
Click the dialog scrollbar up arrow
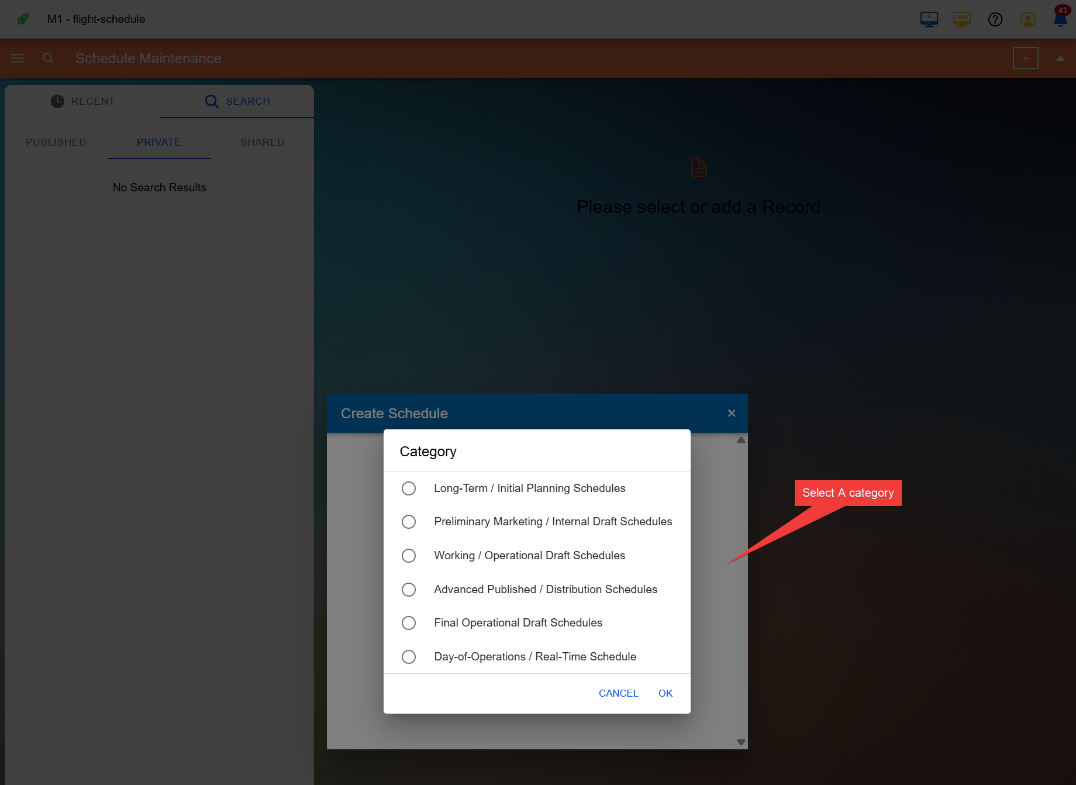click(741, 440)
